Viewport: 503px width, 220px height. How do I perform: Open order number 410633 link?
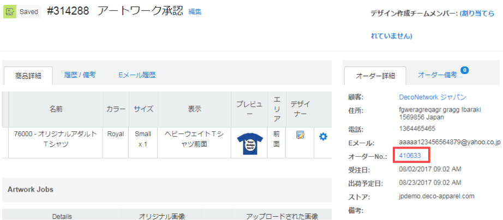tap(410, 156)
